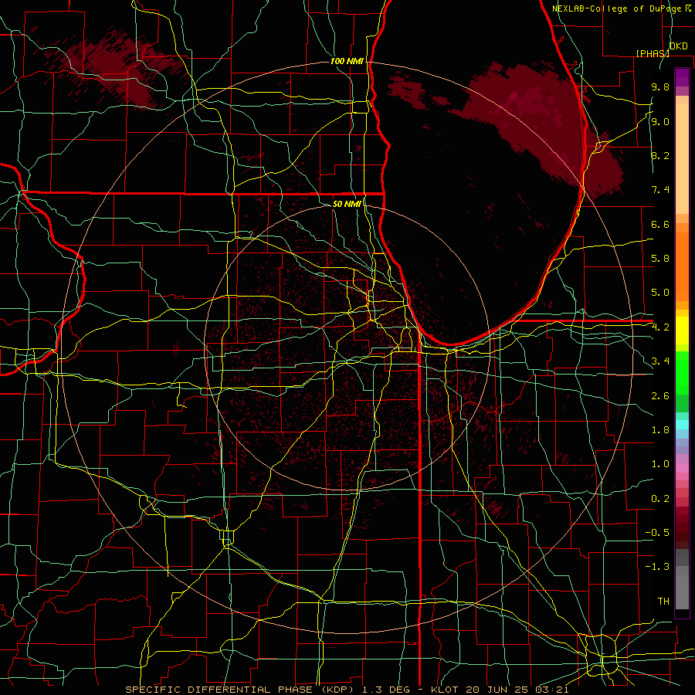Select the 0.2 scale value
695x695 pixels.
pyautogui.click(x=660, y=499)
